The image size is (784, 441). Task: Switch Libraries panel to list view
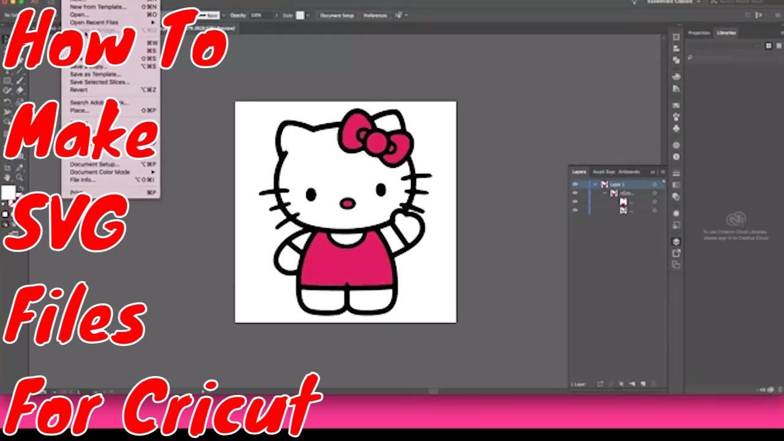[x=779, y=45]
